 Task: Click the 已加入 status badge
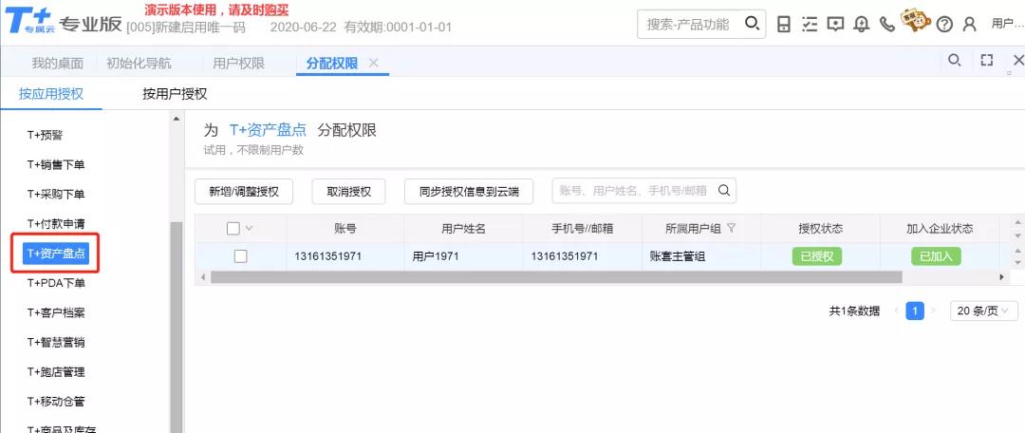click(936, 256)
